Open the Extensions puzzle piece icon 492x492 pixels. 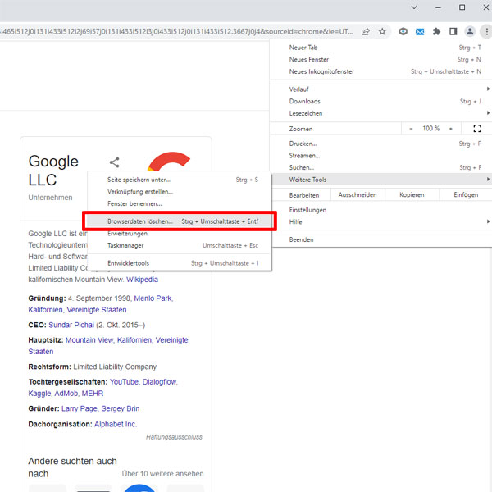436,31
